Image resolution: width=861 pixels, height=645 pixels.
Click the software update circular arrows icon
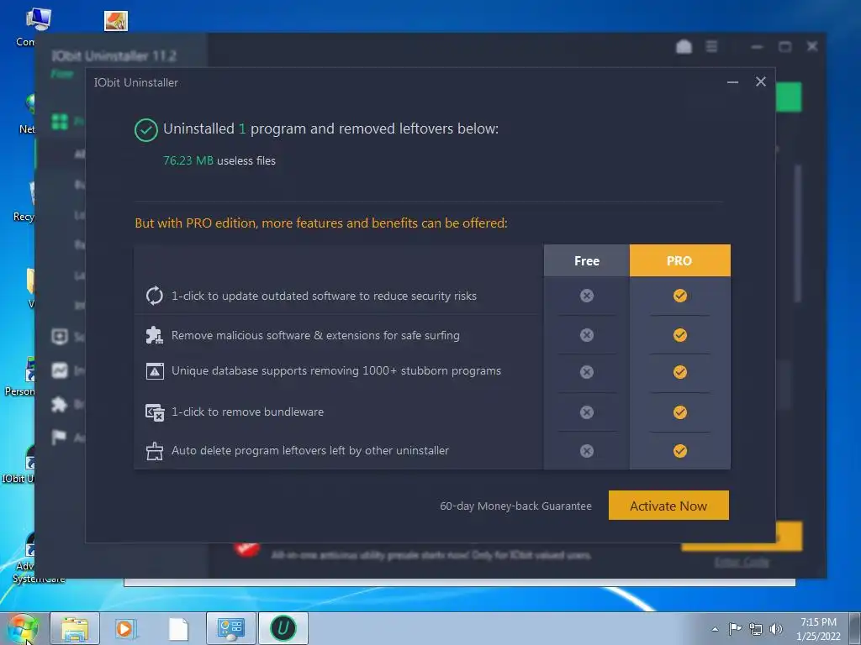coord(155,296)
